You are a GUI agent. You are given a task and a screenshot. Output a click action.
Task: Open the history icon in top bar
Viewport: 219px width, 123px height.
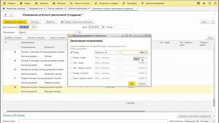click(x=210, y=3)
